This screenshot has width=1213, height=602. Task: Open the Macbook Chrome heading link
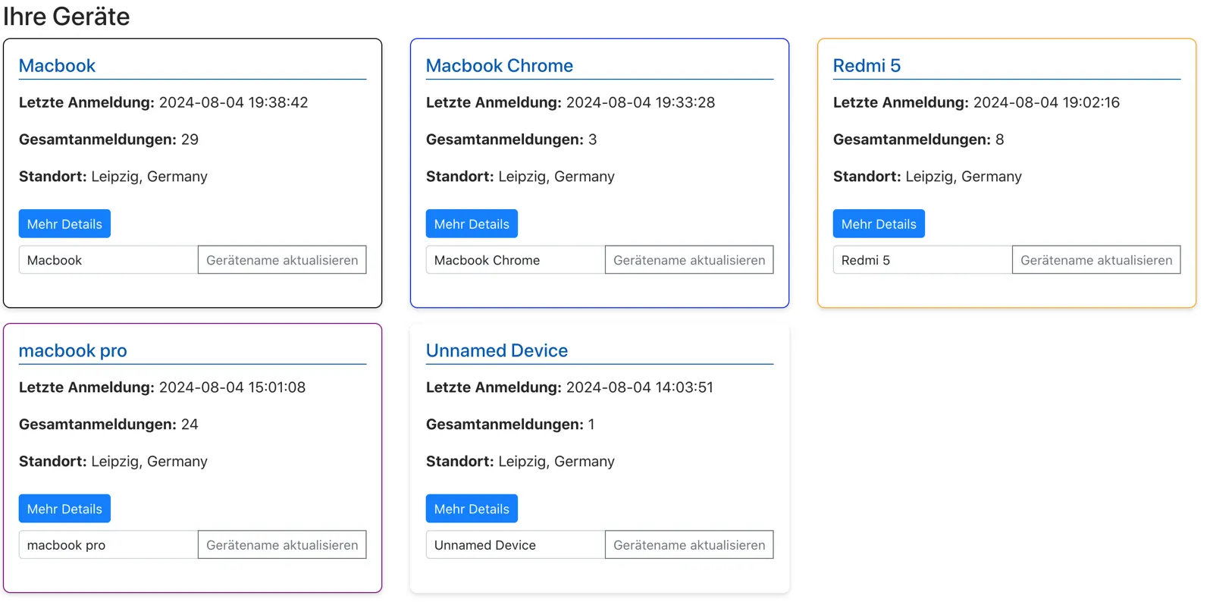tap(499, 66)
